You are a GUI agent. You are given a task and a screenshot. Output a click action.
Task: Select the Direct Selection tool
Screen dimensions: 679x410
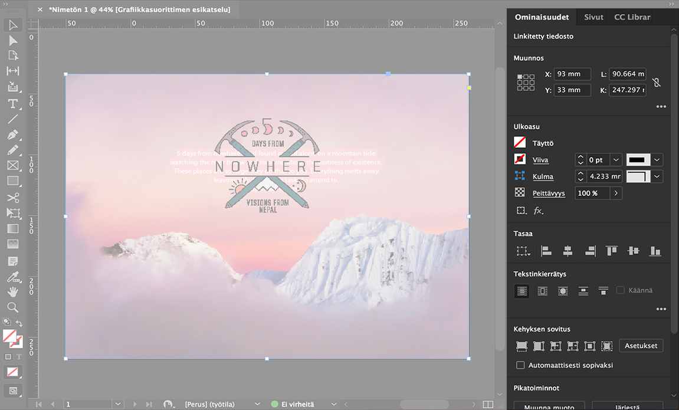pos(12,40)
